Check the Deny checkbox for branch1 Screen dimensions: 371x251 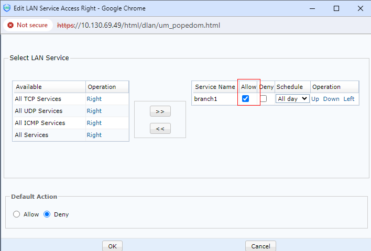264,99
